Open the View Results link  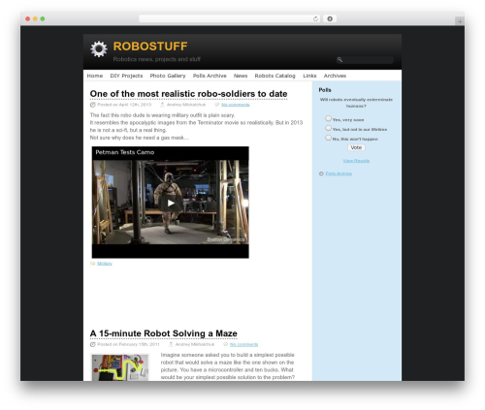(356, 161)
